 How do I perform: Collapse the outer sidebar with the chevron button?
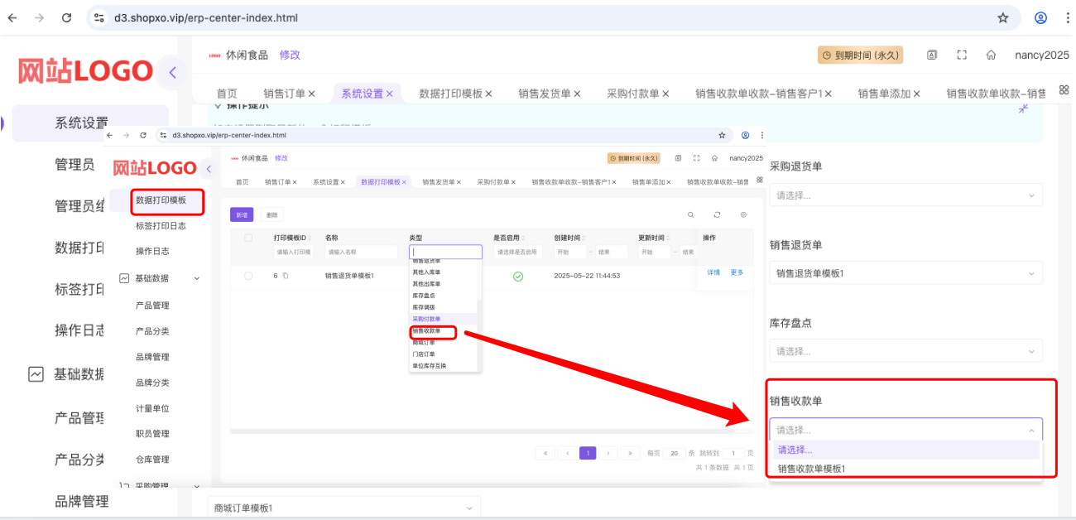172,72
